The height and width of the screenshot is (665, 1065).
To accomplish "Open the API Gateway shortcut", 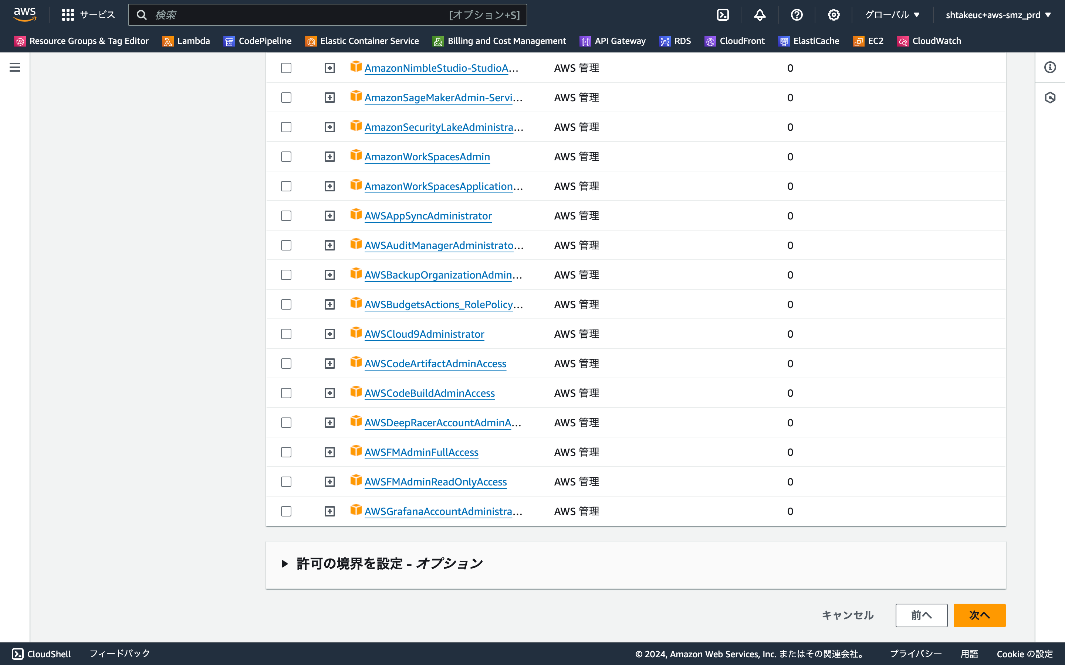I will click(613, 41).
